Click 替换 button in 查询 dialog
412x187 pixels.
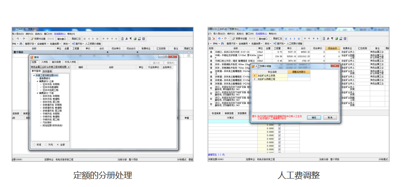[171, 63]
